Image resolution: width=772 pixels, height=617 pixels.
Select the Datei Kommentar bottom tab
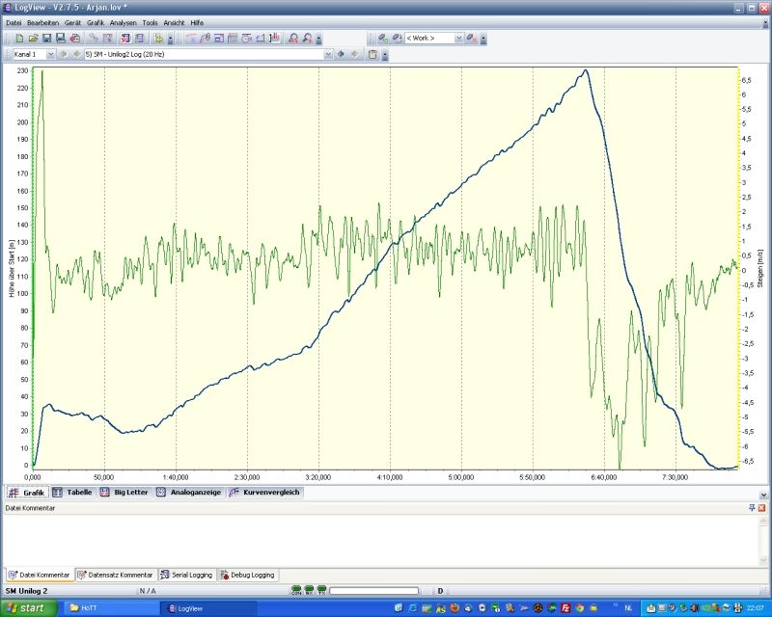click(40, 575)
